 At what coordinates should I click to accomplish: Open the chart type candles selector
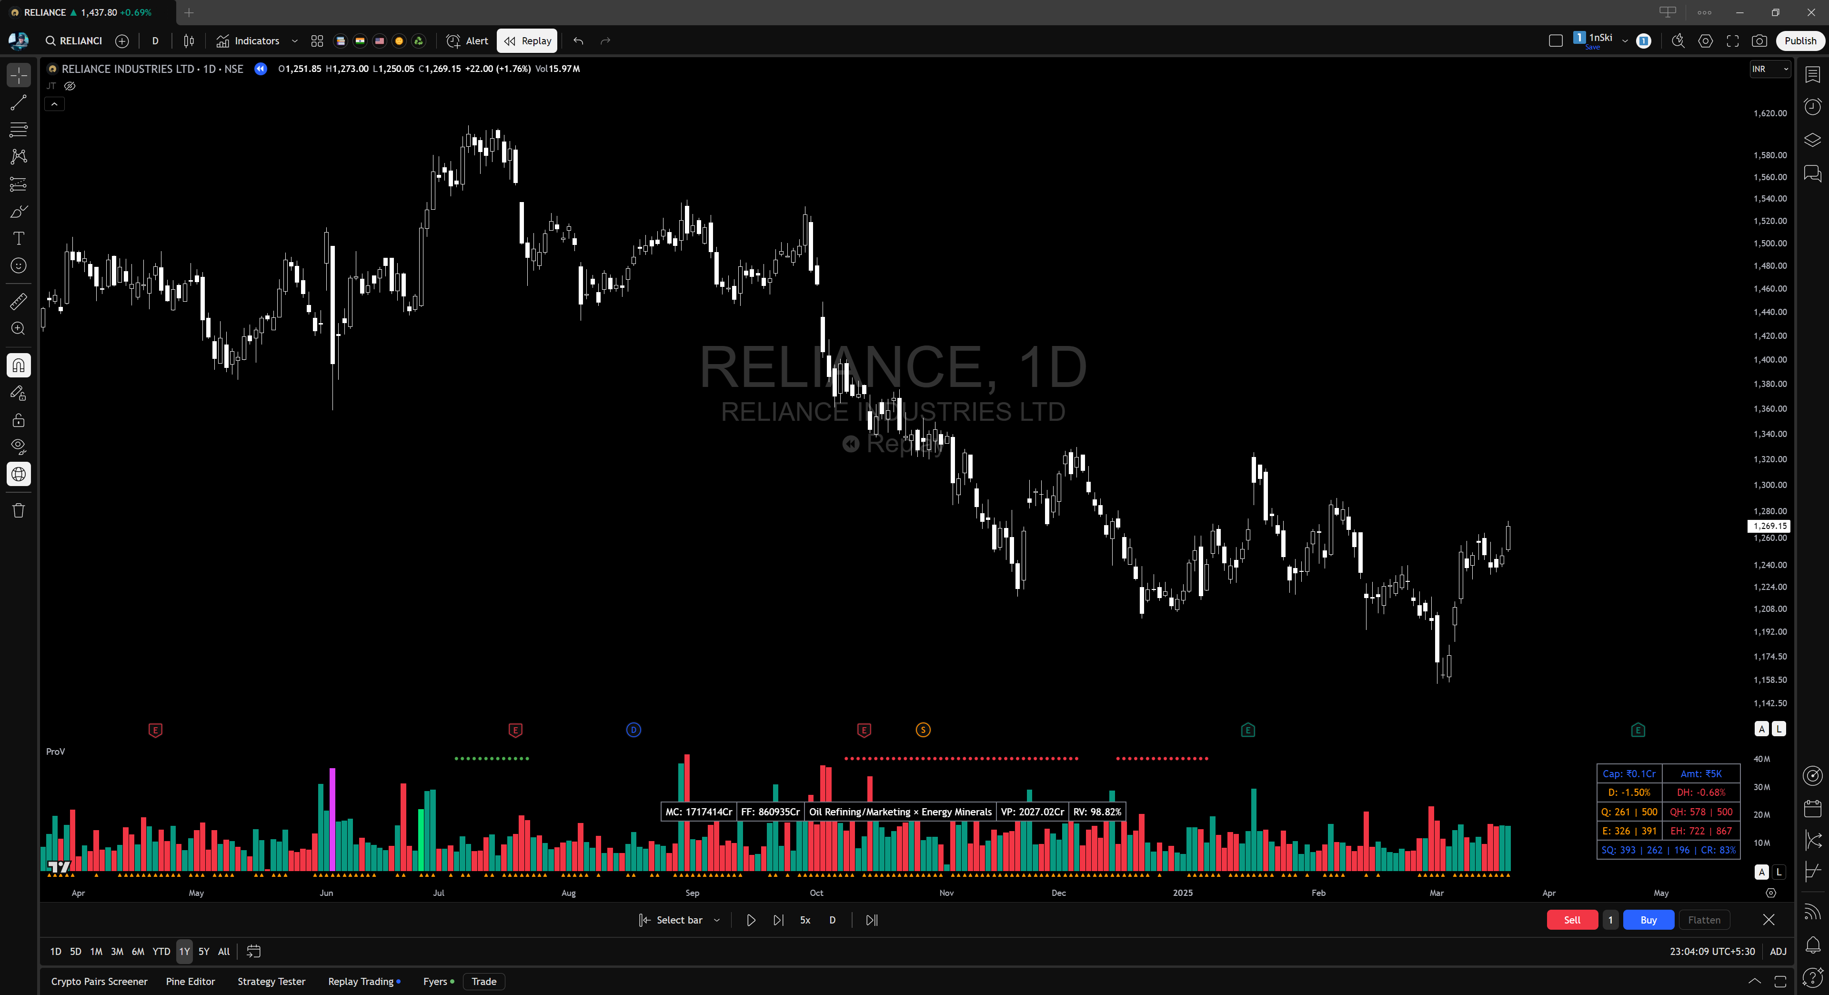tap(189, 41)
